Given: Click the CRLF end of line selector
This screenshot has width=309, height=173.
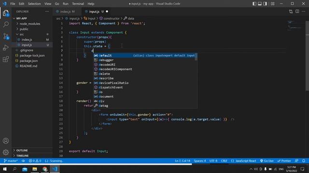Looking at the screenshot, I should tap(224, 161).
